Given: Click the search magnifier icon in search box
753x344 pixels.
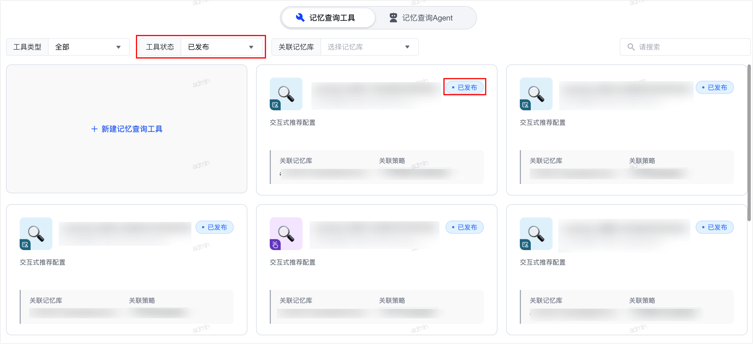Looking at the screenshot, I should (631, 47).
